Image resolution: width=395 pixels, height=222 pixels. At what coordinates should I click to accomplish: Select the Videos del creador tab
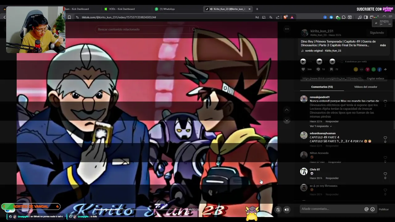tap(366, 87)
